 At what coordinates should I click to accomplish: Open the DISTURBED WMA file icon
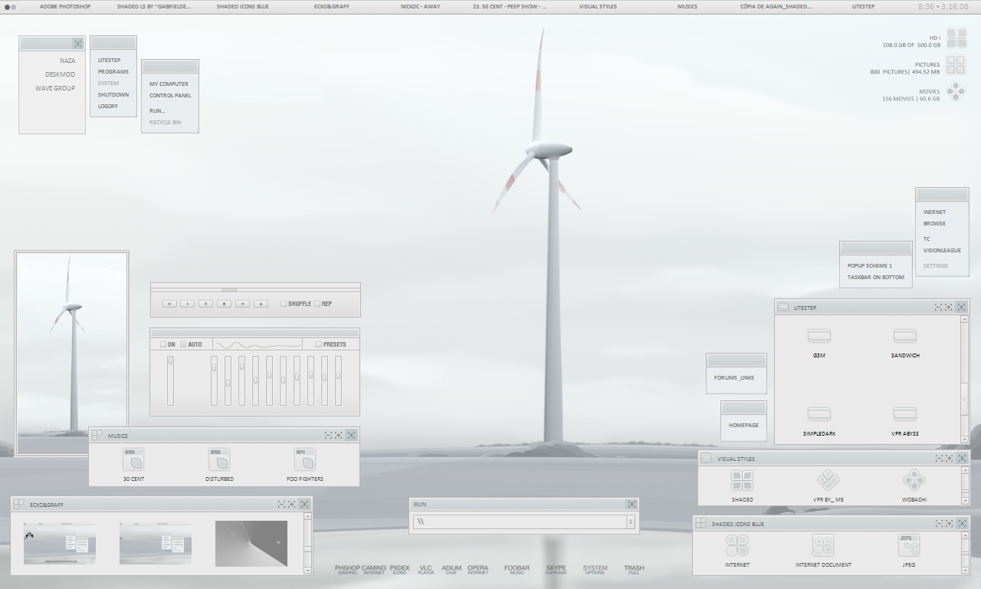click(219, 460)
